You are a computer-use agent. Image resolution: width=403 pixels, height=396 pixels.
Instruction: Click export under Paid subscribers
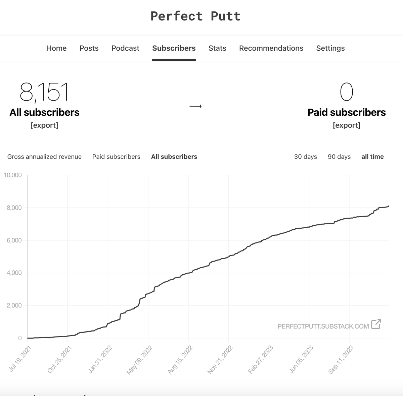coord(347,125)
